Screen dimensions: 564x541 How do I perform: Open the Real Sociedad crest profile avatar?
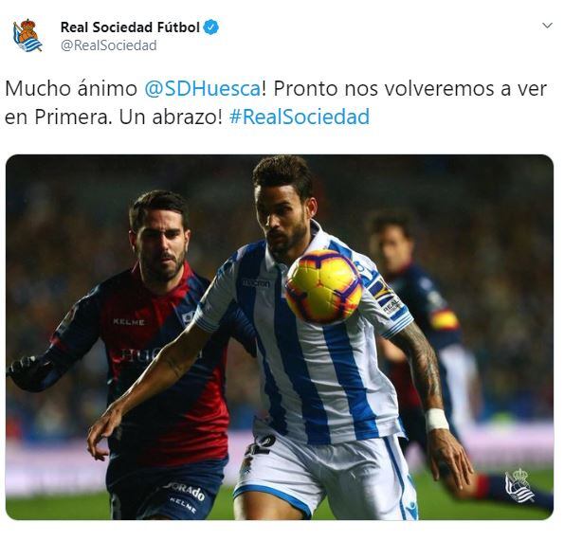tap(27, 36)
